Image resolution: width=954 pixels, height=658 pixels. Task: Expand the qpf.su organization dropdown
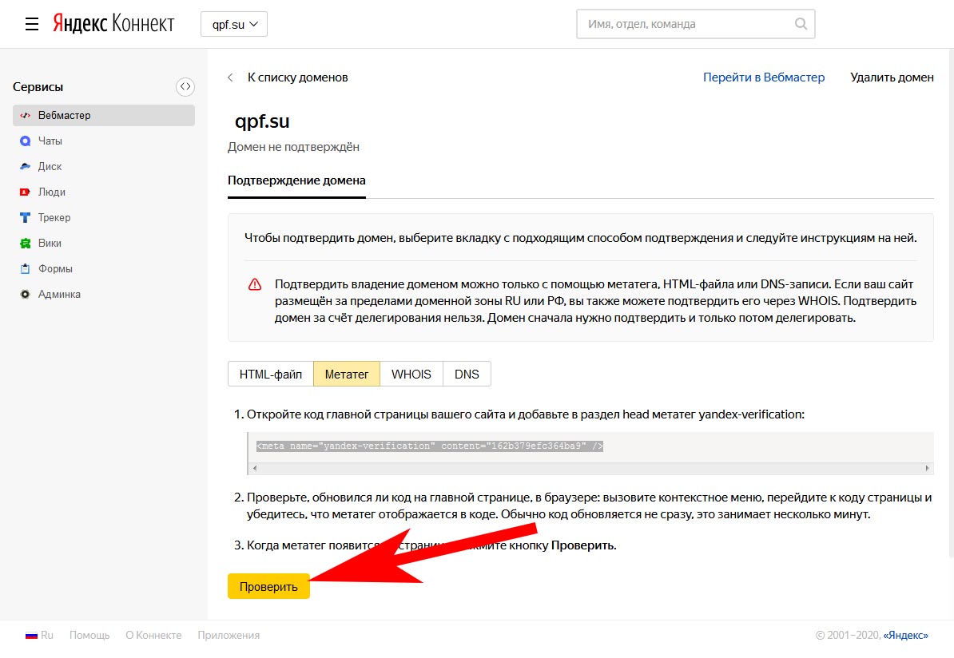pyautogui.click(x=234, y=24)
